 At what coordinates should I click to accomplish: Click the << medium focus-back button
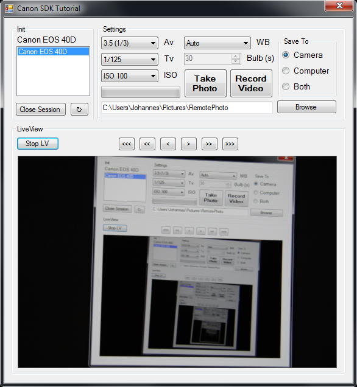pos(147,144)
